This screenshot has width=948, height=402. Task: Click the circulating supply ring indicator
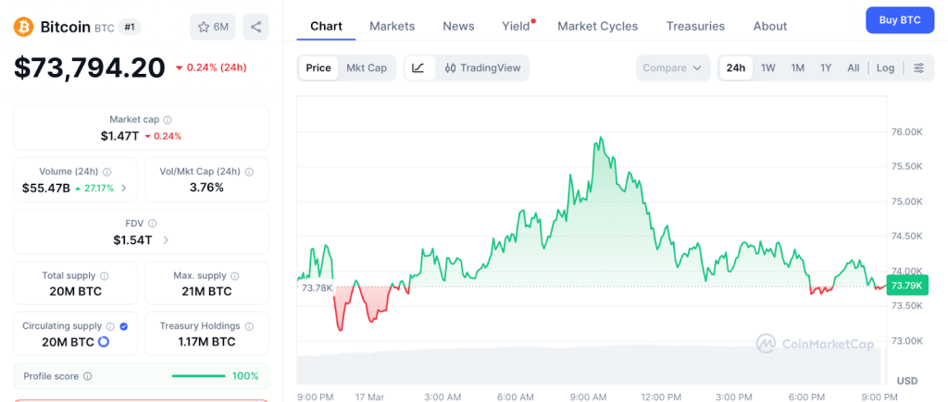coord(104,343)
